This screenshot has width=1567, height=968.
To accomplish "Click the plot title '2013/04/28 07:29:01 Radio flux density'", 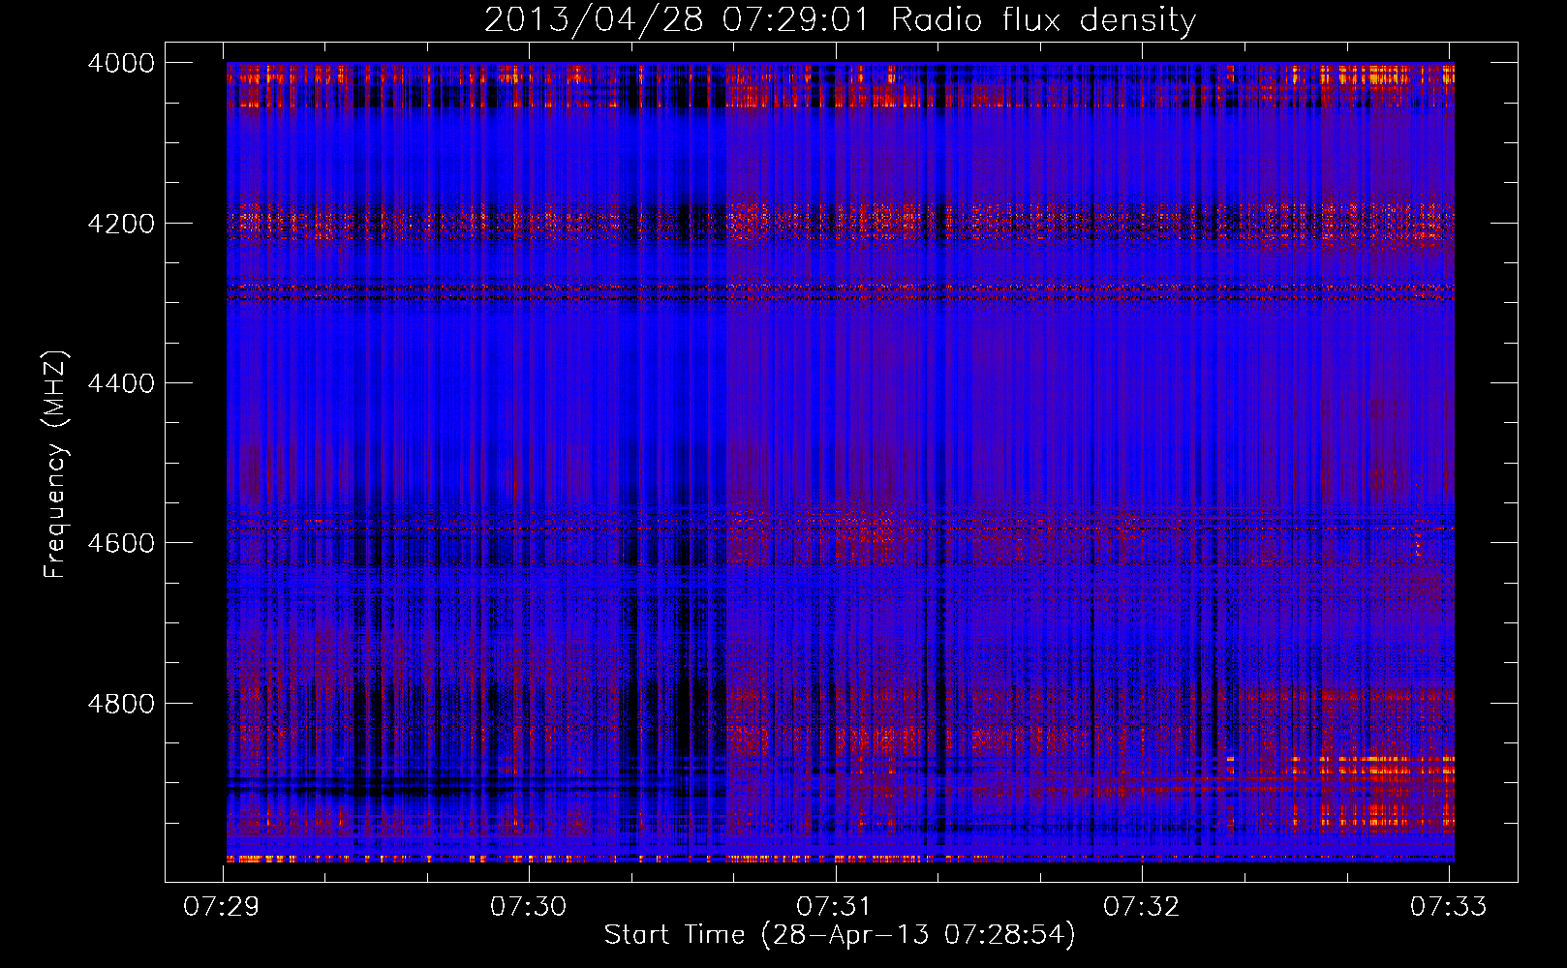I will [x=840, y=19].
